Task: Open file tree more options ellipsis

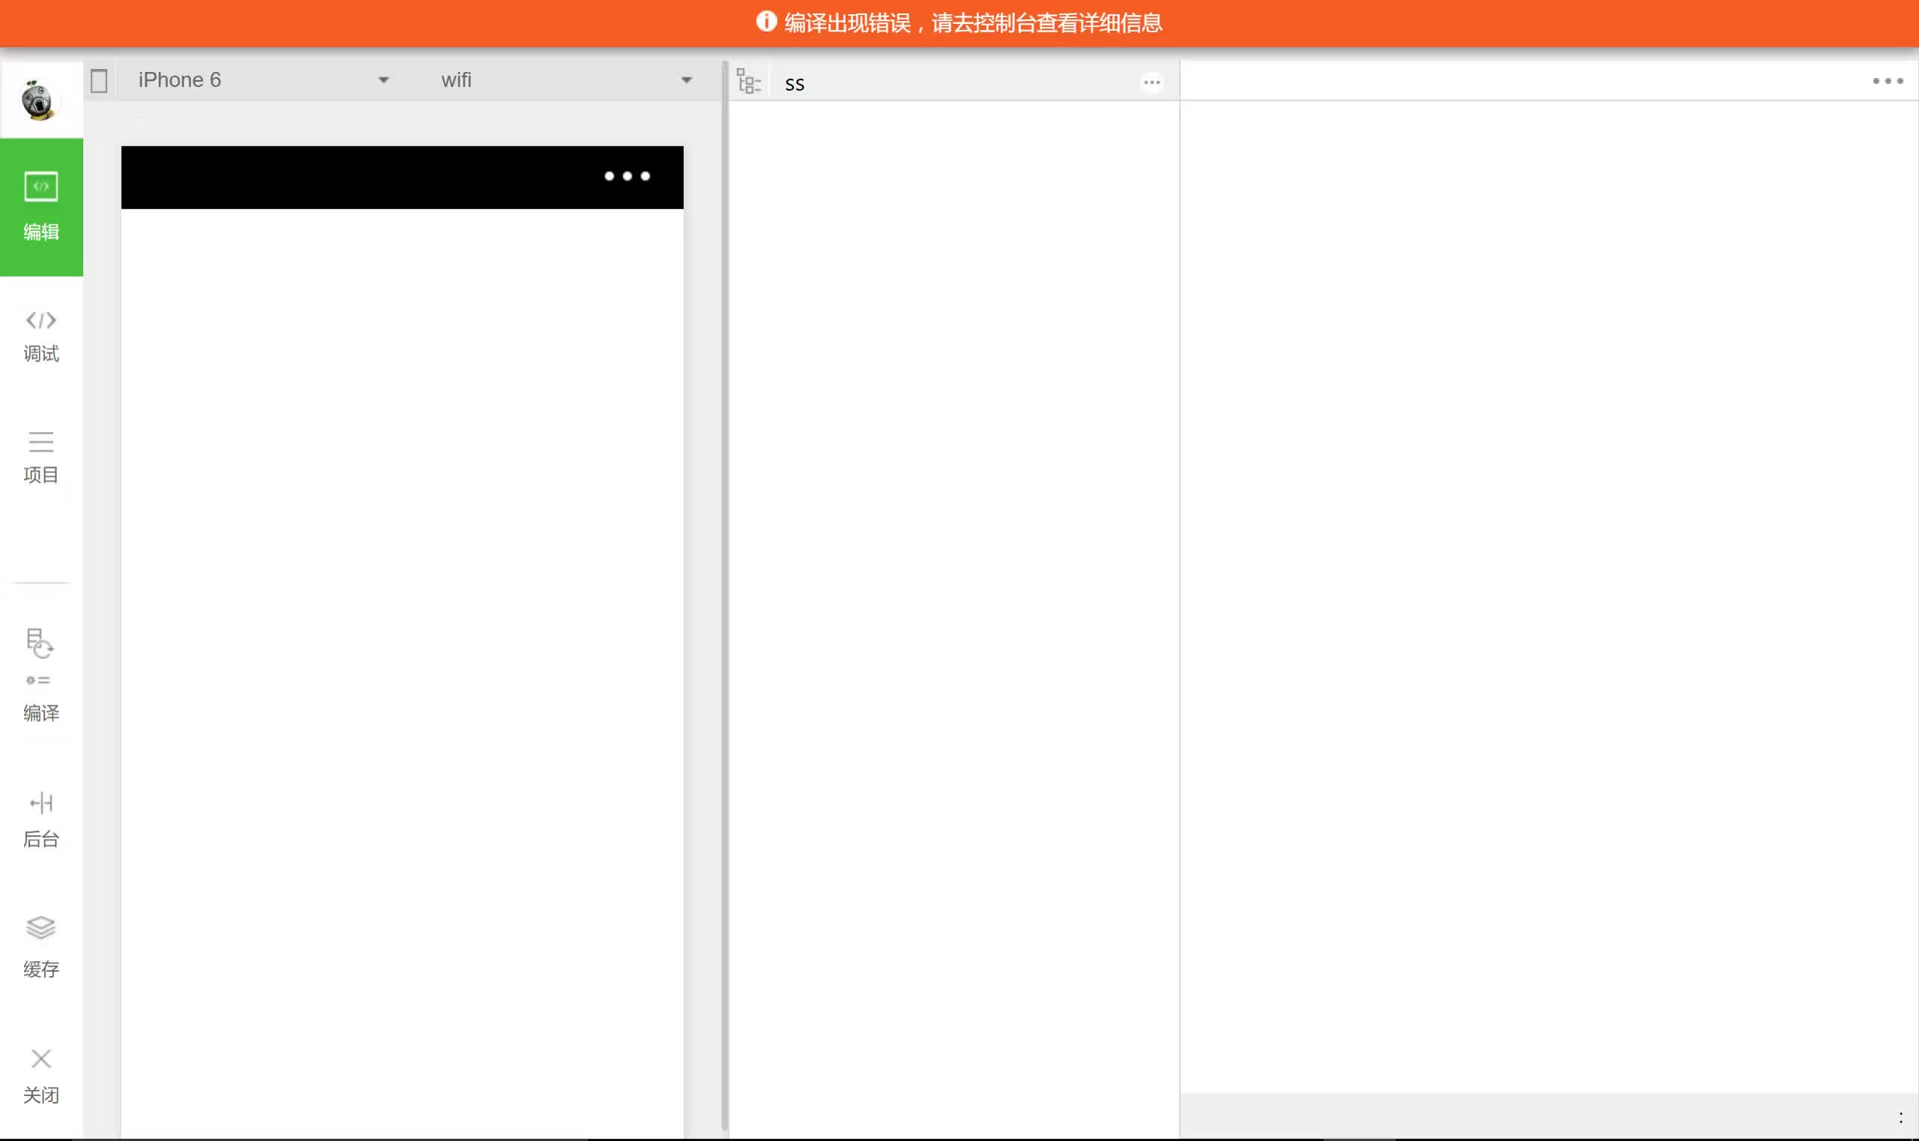Action: (1151, 82)
